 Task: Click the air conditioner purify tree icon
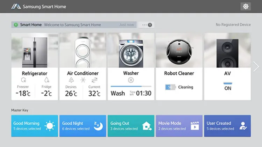72,80
